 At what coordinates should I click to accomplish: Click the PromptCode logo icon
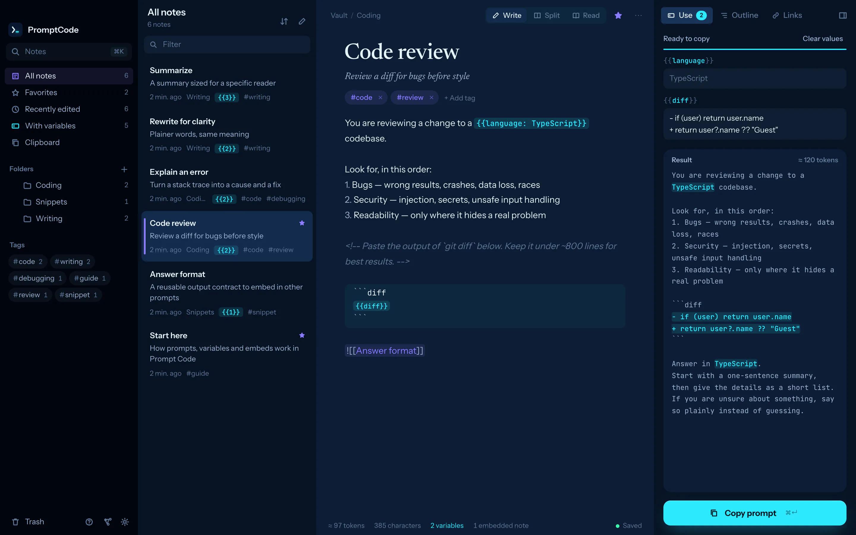(15, 30)
